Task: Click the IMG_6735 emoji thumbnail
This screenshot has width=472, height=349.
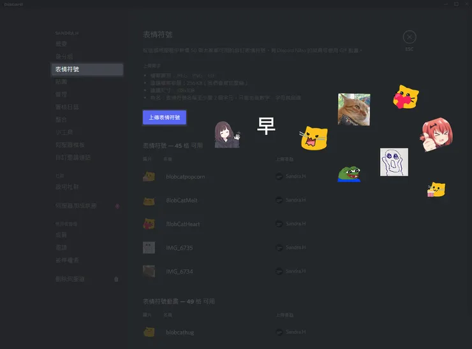Action: click(149, 248)
